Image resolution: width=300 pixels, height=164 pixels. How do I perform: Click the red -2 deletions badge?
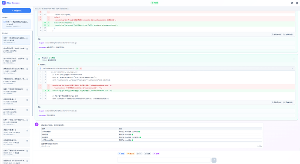point(81,69)
